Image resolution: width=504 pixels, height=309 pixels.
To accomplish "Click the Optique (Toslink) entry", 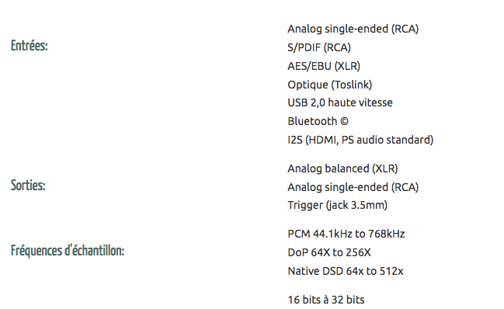I will (x=330, y=85).
